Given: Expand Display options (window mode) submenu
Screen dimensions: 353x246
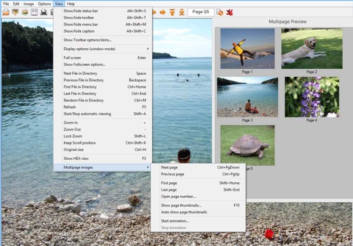Looking at the screenshot, I should (103, 49).
